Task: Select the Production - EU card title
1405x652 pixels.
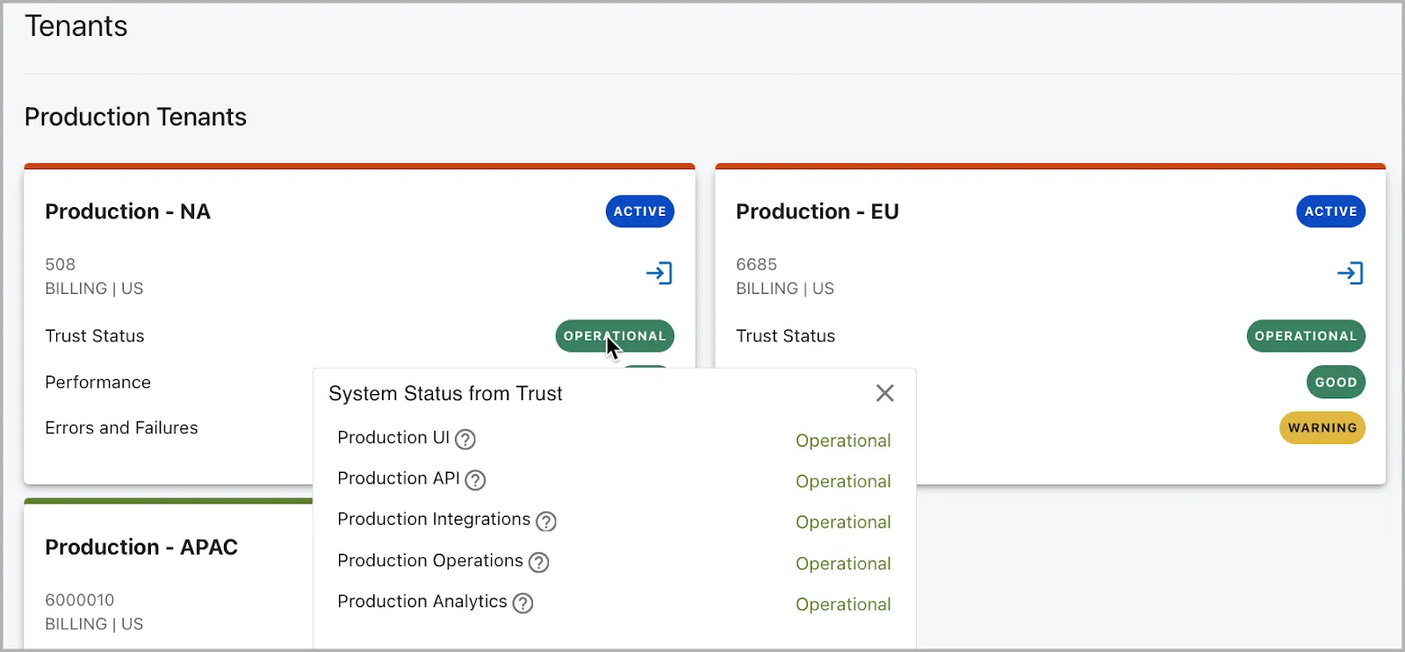Action: click(818, 211)
